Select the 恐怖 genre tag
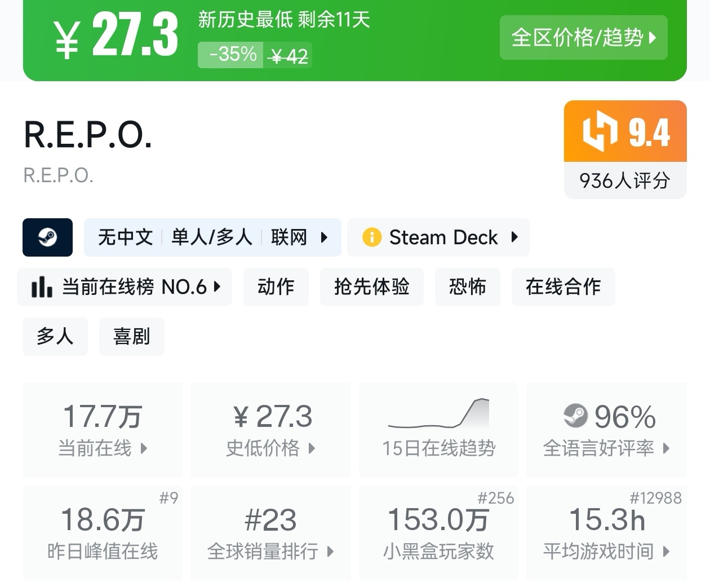The width and height of the screenshot is (710, 582). pos(467,287)
